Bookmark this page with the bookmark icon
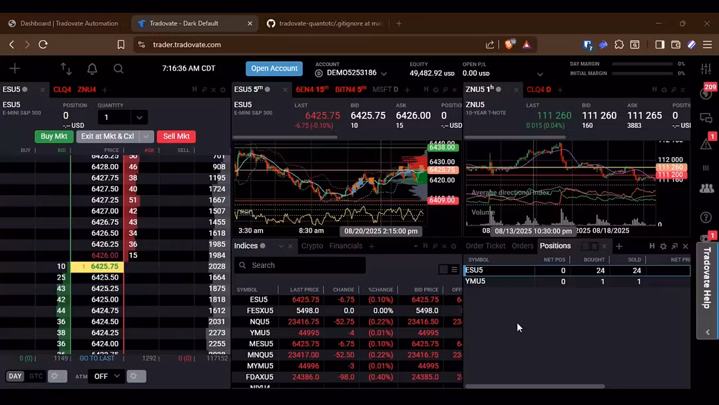719x405 pixels. click(120, 45)
